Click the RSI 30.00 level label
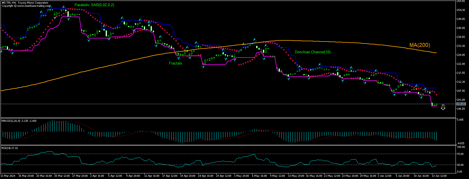Viewport: 469px width, 179px height. pos(461,165)
